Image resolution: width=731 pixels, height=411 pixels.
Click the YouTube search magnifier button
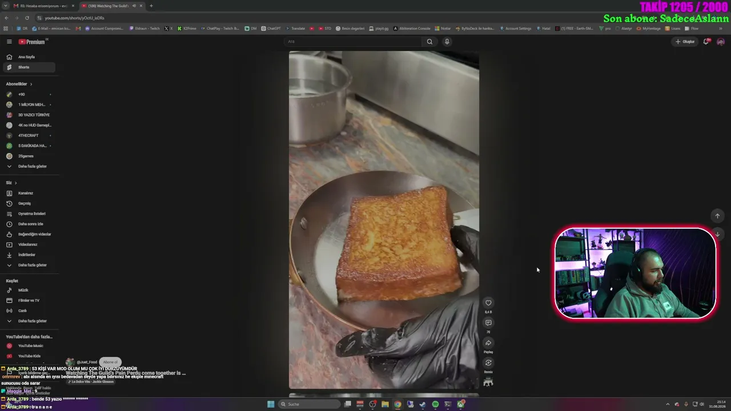429,42
